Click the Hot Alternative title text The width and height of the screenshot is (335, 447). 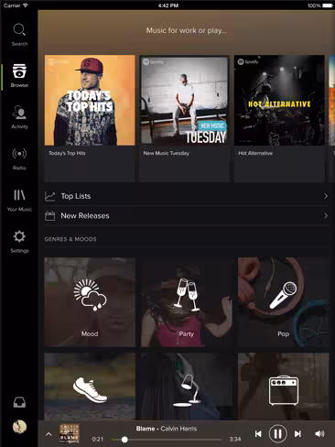(255, 153)
